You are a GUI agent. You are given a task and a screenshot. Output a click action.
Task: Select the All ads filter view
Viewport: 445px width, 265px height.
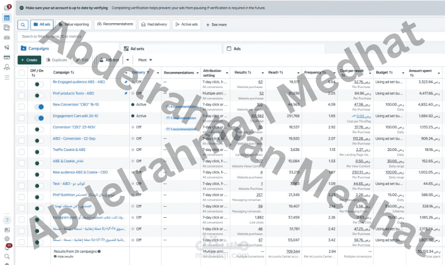[x=42, y=25]
